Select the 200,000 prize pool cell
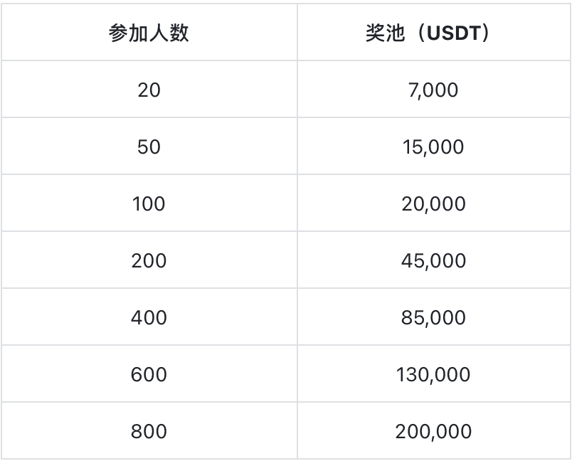The height and width of the screenshot is (461, 572). point(433,431)
